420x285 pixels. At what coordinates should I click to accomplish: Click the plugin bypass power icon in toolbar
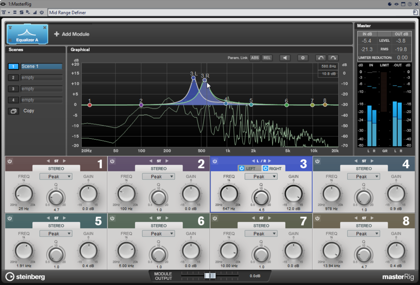[41, 12]
